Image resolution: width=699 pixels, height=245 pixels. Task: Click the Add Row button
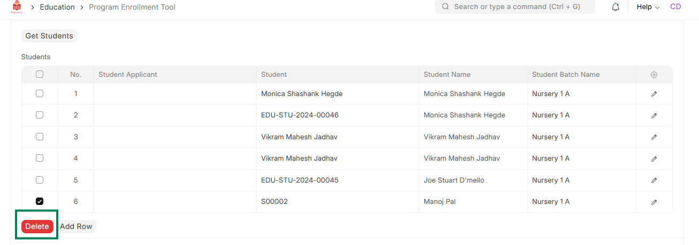pos(76,226)
